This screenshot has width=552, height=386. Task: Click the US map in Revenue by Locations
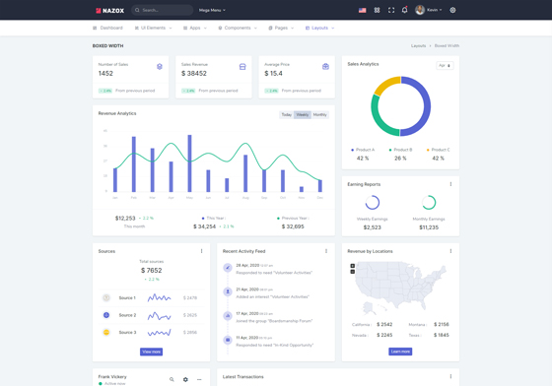click(400, 288)
